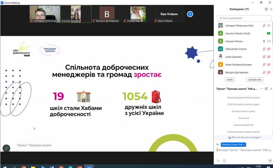Select Олена Ткач video thumbnail
Screen dimensions: 273x168
(138, 14)
